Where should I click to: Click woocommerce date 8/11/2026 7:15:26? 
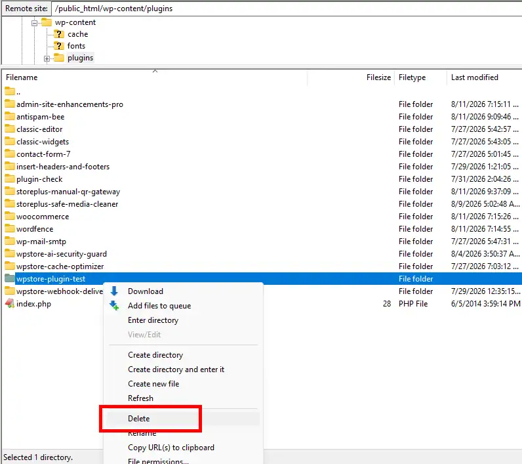[485, 216]
